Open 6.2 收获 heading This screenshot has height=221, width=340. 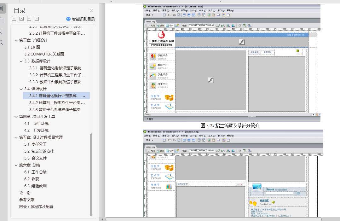click(x=32, y=179)
